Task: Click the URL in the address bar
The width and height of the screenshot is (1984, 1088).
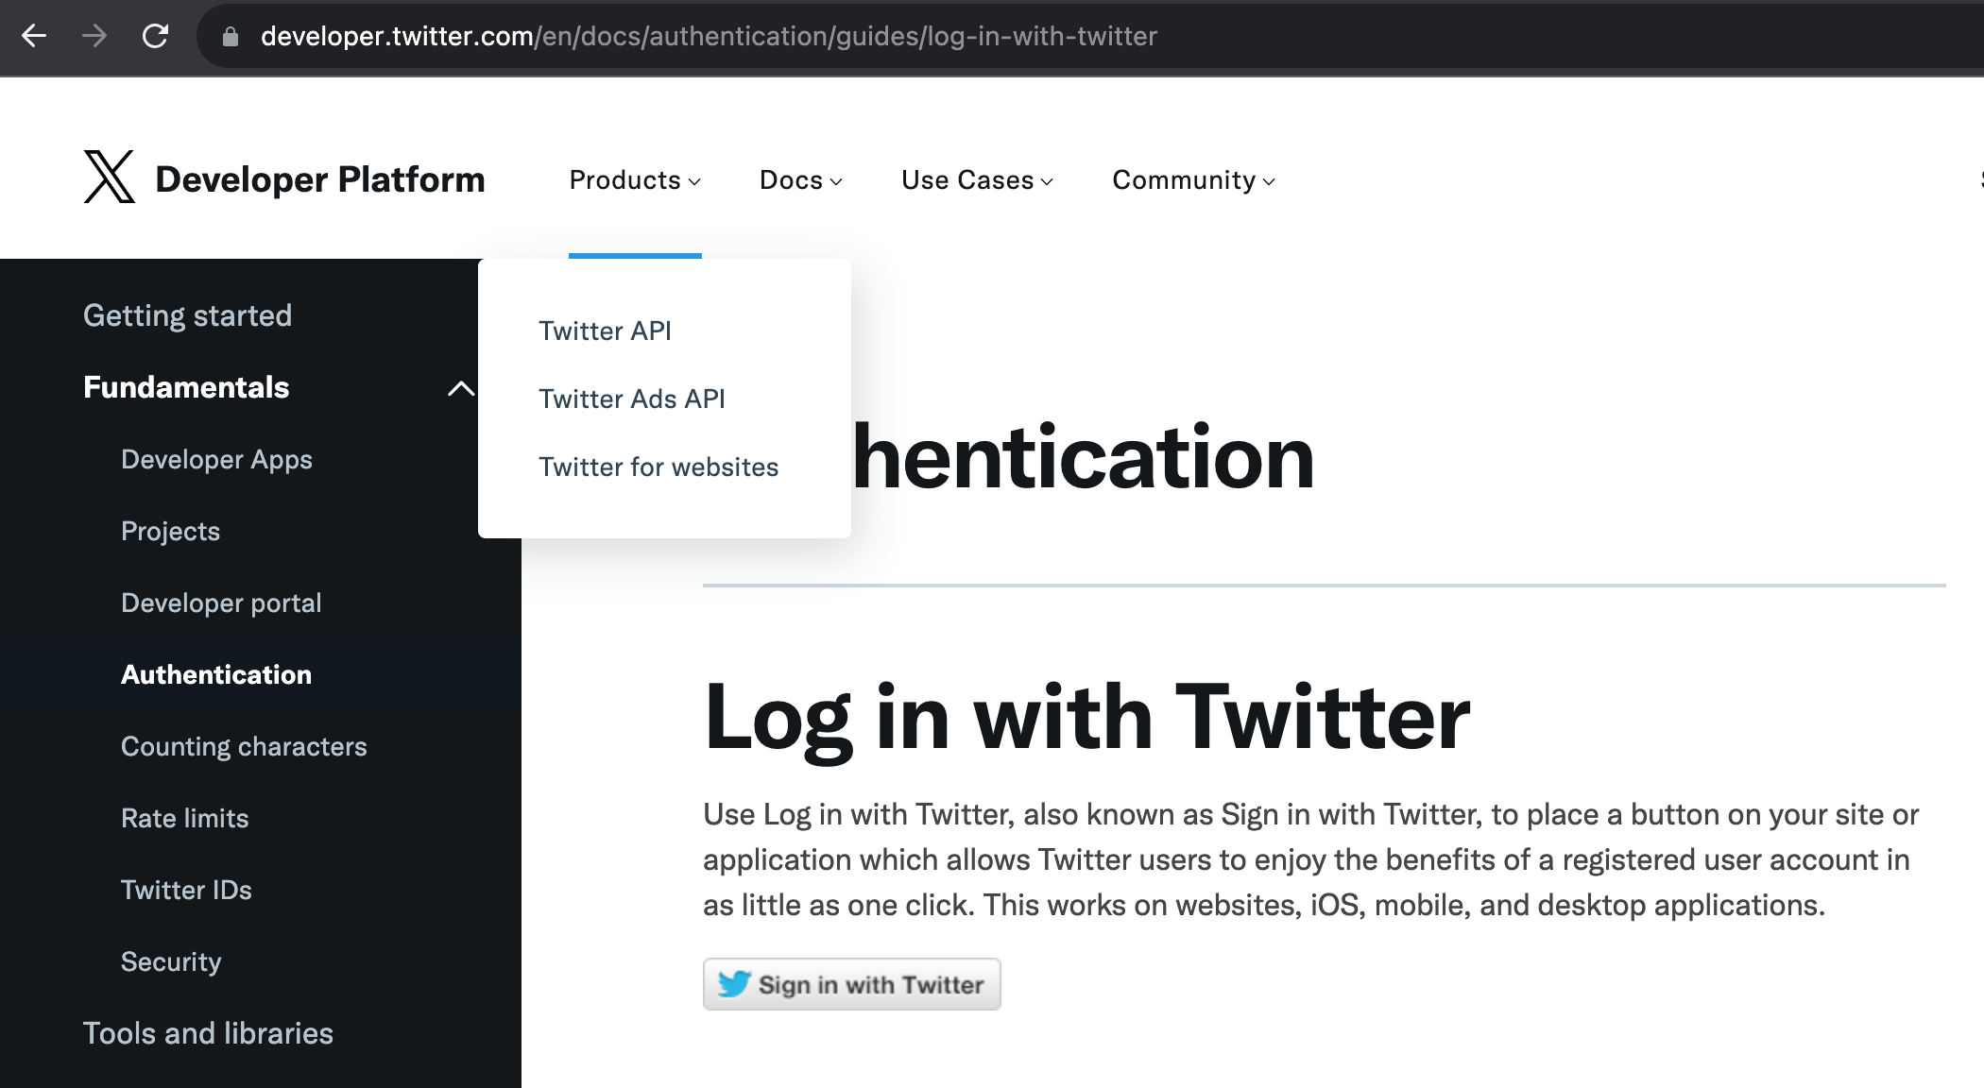Action: point(709,36)
